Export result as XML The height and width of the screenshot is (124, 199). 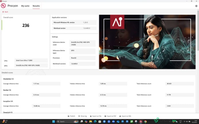[125, 116]
